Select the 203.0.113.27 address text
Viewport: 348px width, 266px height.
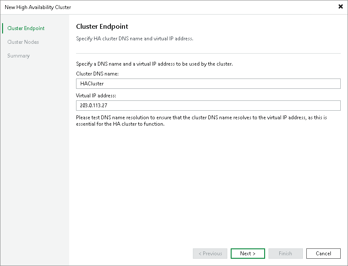pos(92,105)
